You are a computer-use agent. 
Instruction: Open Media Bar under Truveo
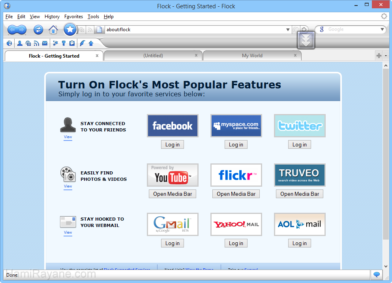(300, 194)
